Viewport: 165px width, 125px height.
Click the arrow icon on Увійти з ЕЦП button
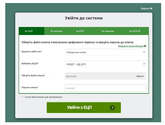112,108
